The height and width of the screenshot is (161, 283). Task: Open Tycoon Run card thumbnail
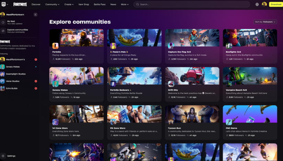click(192, 114)
